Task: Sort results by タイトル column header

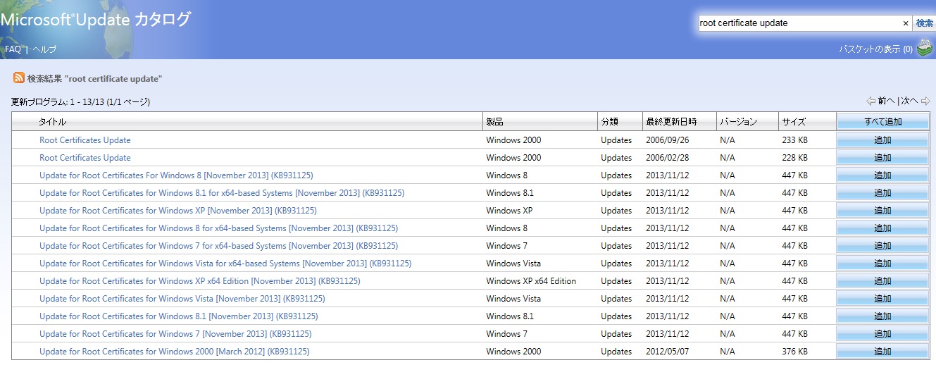Action: (53, 122)
